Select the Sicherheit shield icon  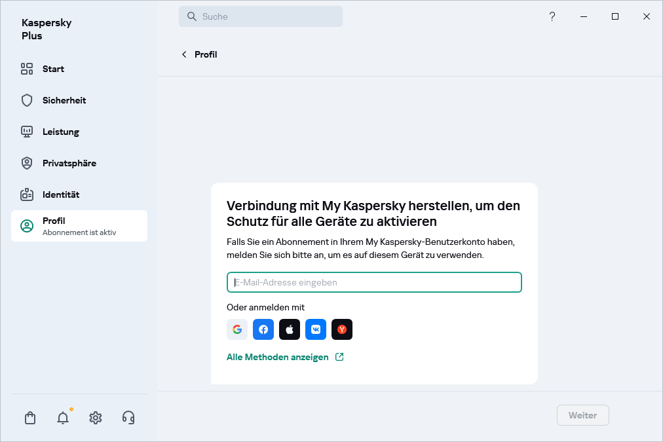click(x=26, y=100)
